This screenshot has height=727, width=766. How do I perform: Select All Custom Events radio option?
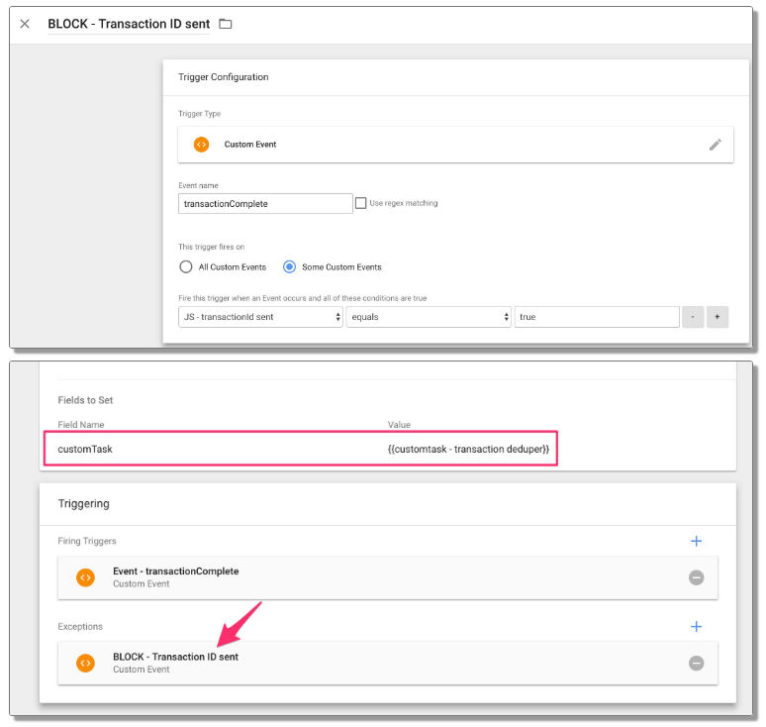185,266
